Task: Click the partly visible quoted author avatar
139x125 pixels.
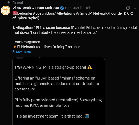Action: [x=20, y=58]
